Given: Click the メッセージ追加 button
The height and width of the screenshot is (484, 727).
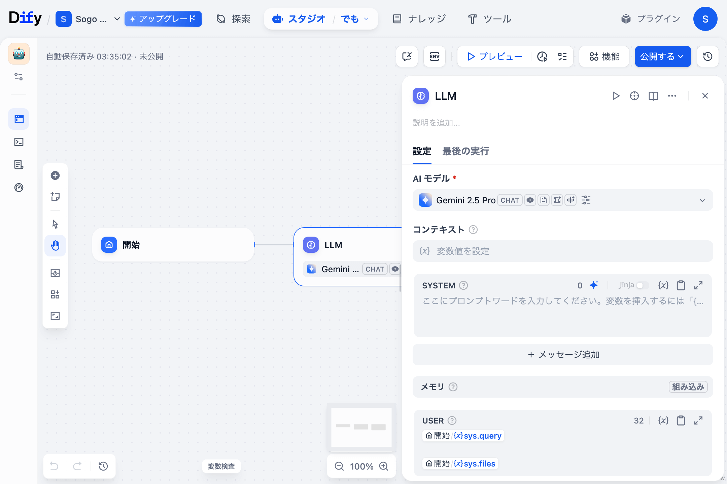Looking at the screenshot, I should [563, 355].
